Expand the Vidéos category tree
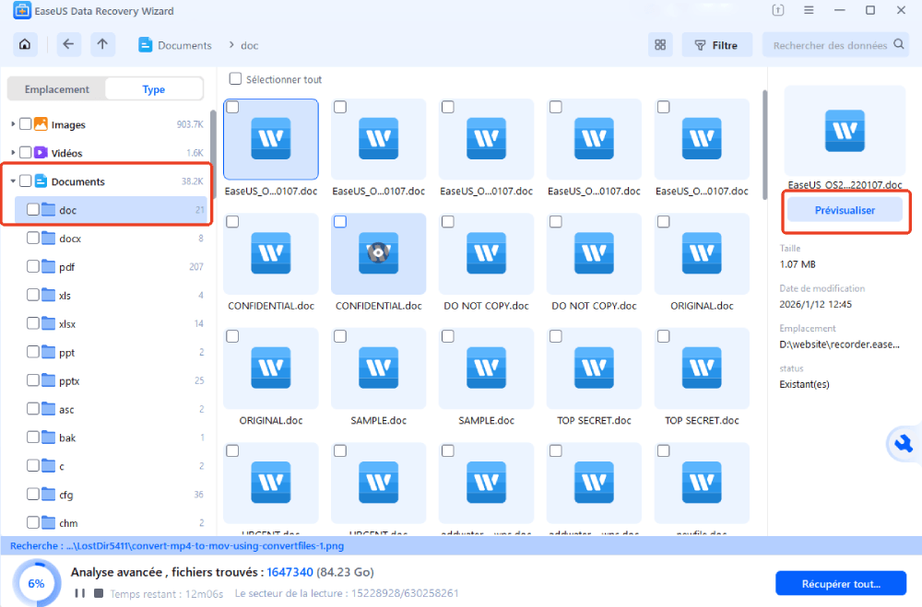The image size is (922, 607). [13, 153]
